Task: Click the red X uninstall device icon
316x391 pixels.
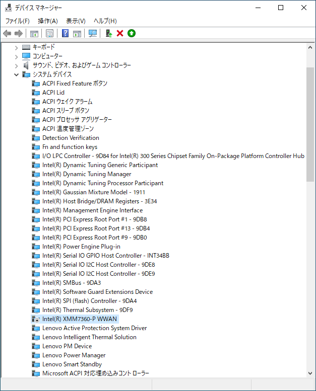Action: click(x=120, y=33)
